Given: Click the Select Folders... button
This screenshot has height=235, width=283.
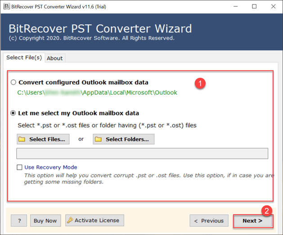Looking at the screenshot, I should click(124, 139).
